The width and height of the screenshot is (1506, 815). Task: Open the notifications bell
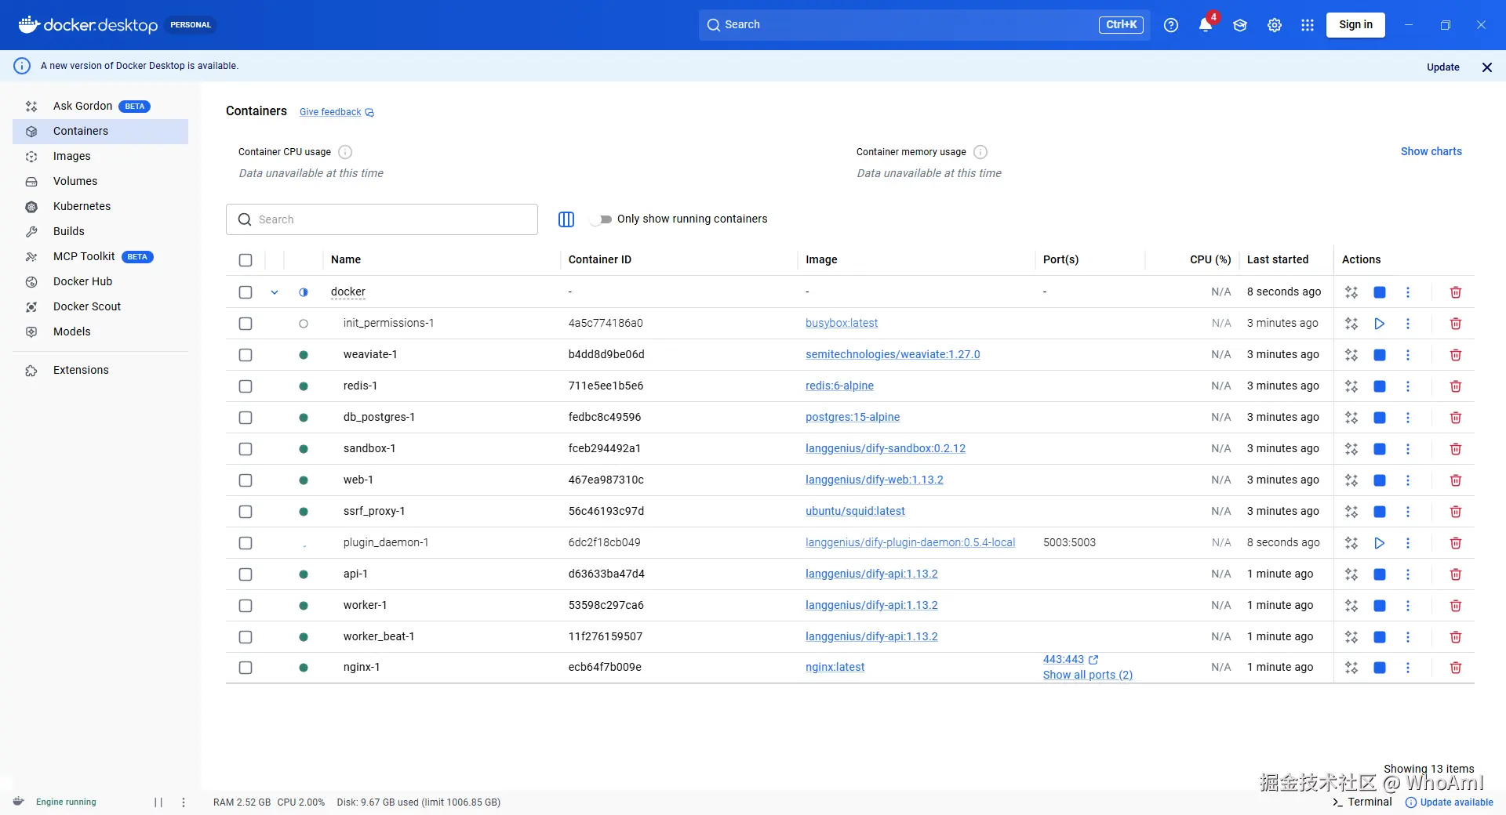click(1206, 24)
